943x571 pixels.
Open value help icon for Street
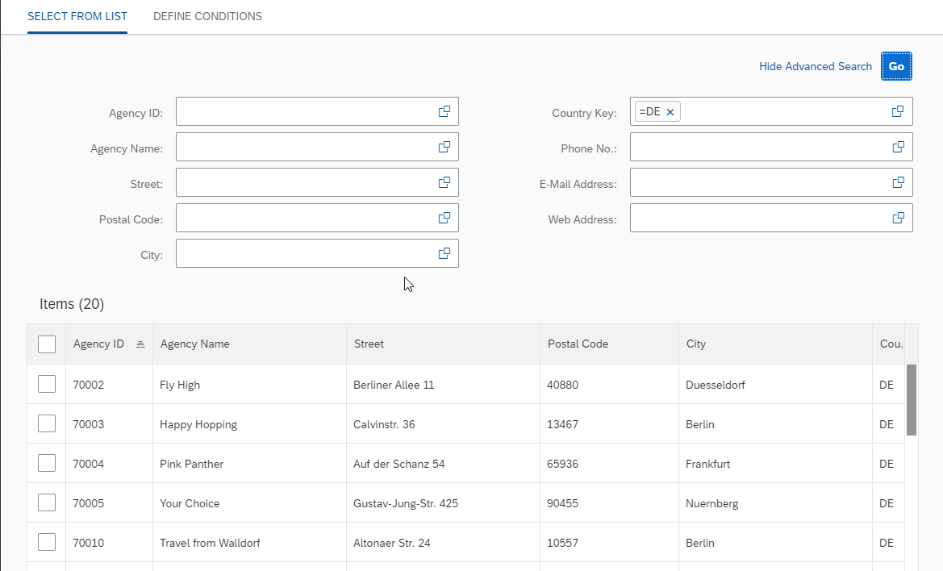tap(444, 182)
